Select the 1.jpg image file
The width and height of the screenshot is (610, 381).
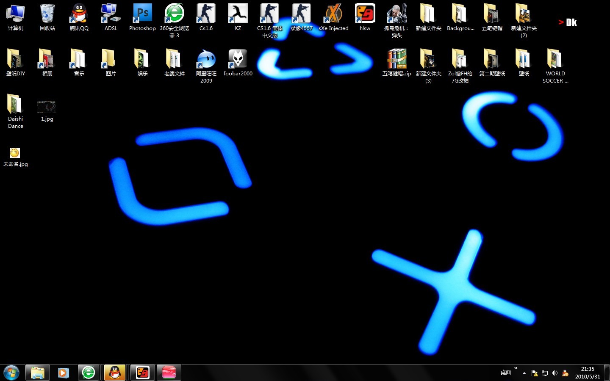(x=47, y=111)
